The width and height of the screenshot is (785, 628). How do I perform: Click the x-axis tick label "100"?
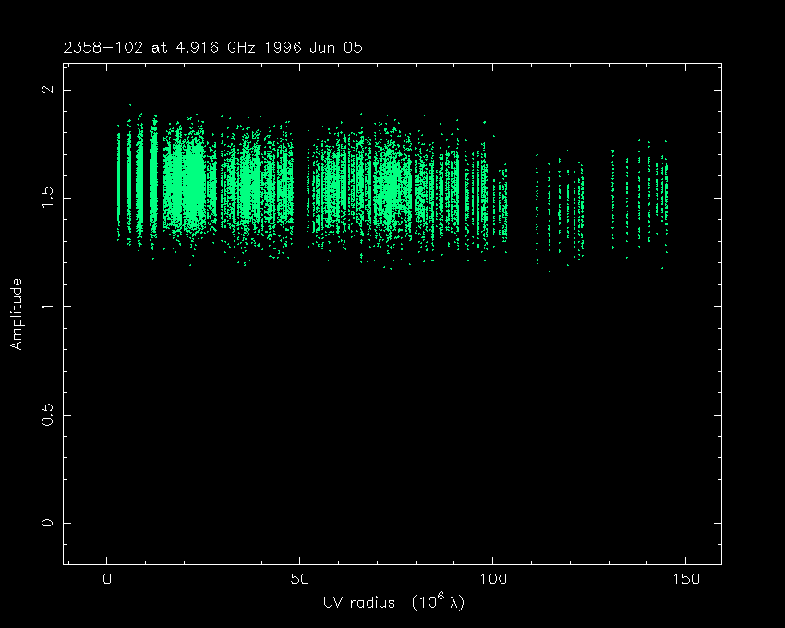[492, 580]
